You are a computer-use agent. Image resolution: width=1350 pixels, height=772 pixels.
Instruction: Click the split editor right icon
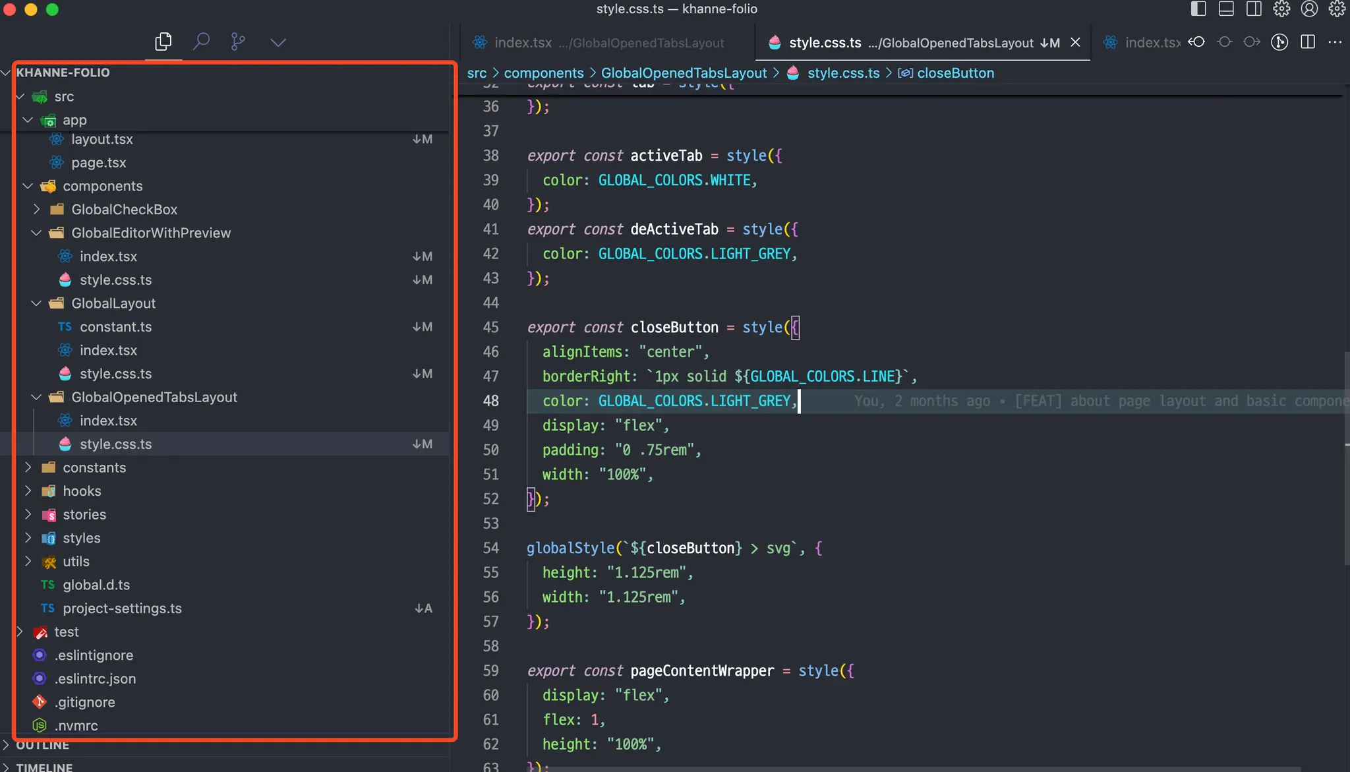pyautogui.click(x=1308, y=42)
